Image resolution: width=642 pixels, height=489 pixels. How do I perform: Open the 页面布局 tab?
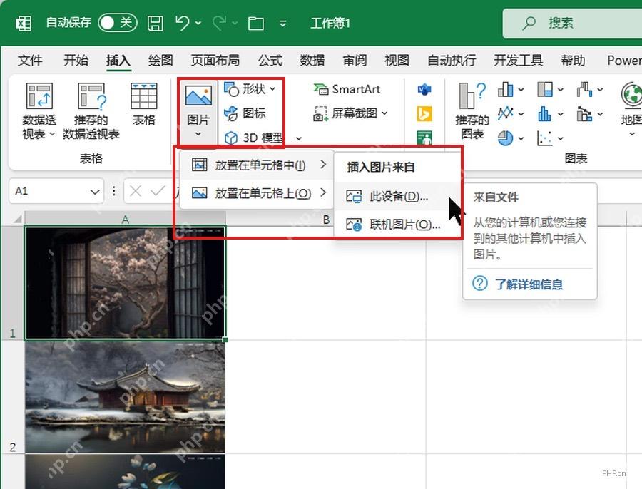tap(215, 61)
